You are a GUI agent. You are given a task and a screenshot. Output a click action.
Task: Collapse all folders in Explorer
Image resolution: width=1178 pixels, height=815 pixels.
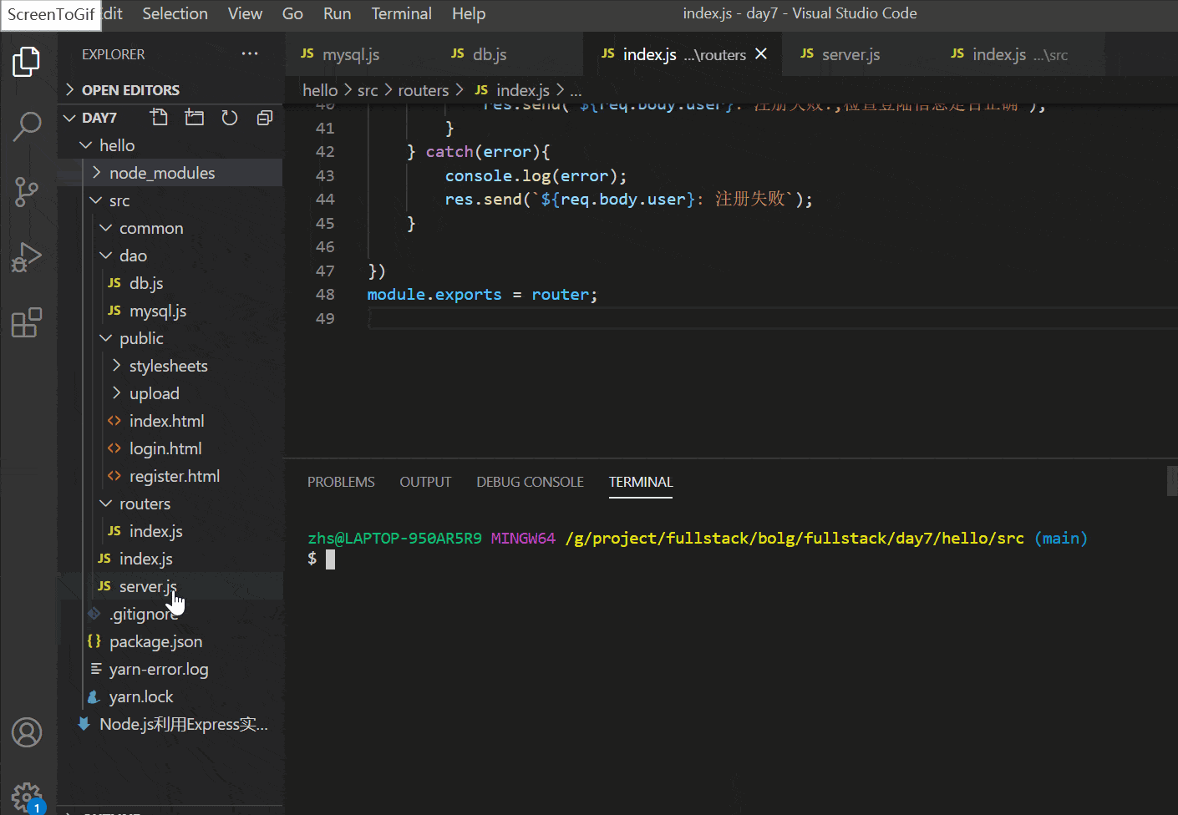click(x=265, y=118)
